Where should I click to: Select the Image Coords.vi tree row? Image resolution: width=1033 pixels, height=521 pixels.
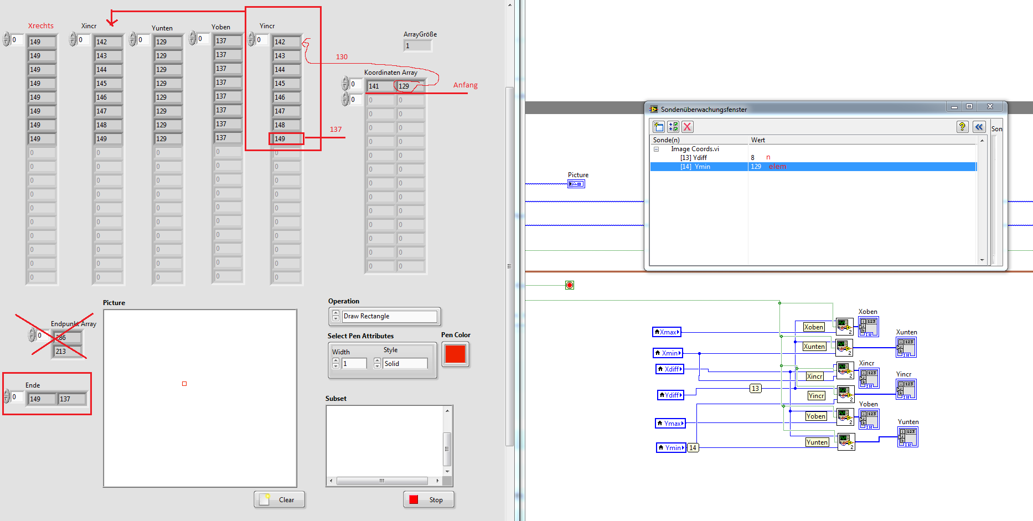(x=813, y=149)
